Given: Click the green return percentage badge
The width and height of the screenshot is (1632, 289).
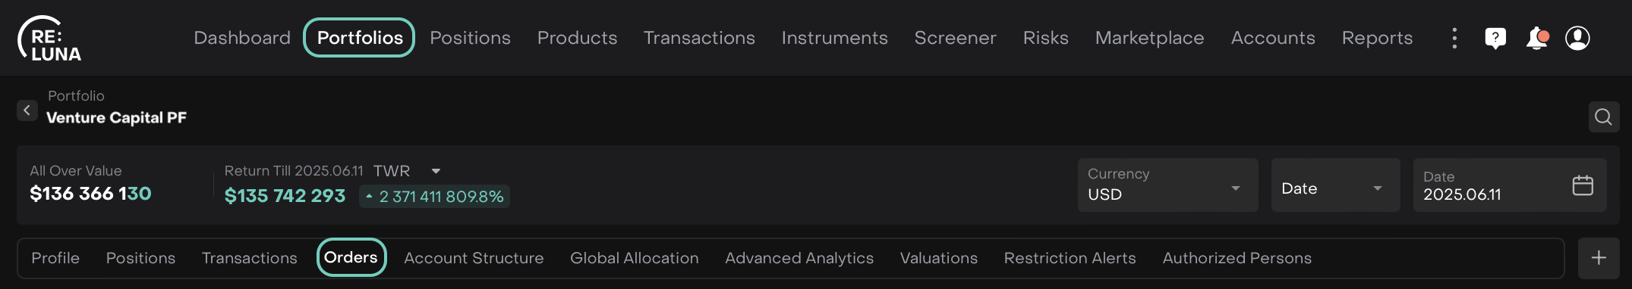Looking at the screenshot, I should coord(434,197).
